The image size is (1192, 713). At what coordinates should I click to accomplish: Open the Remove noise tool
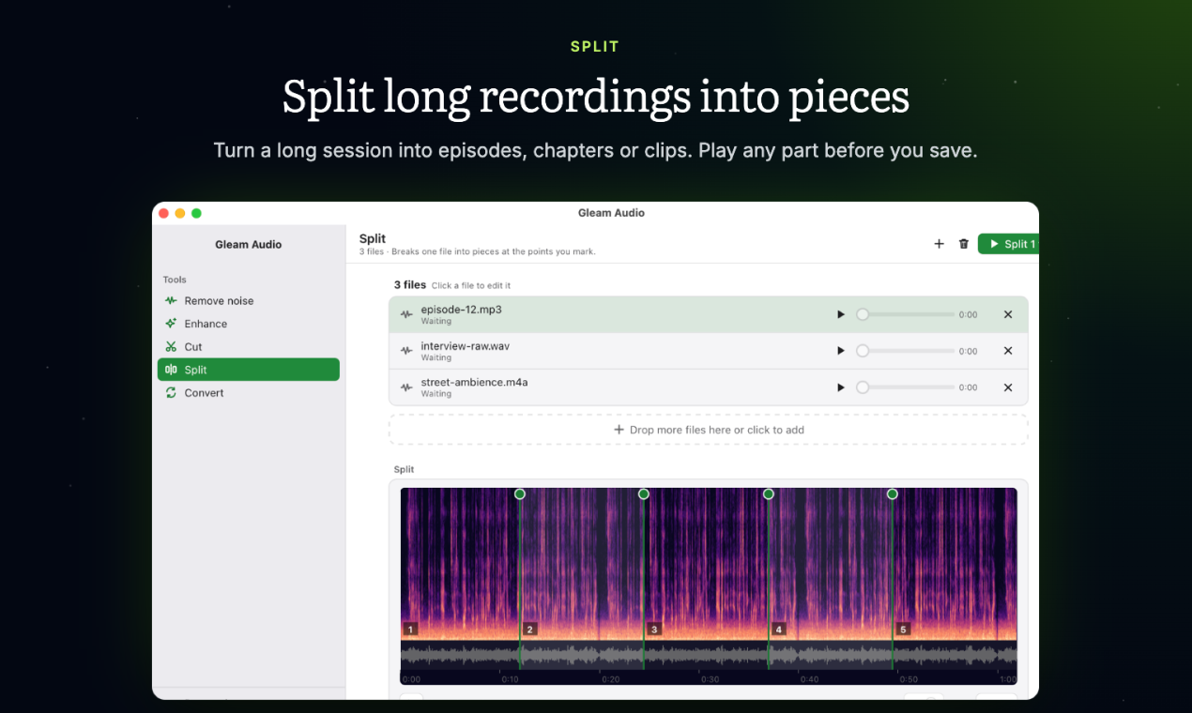pyautogui.click(x=248, y=301)
